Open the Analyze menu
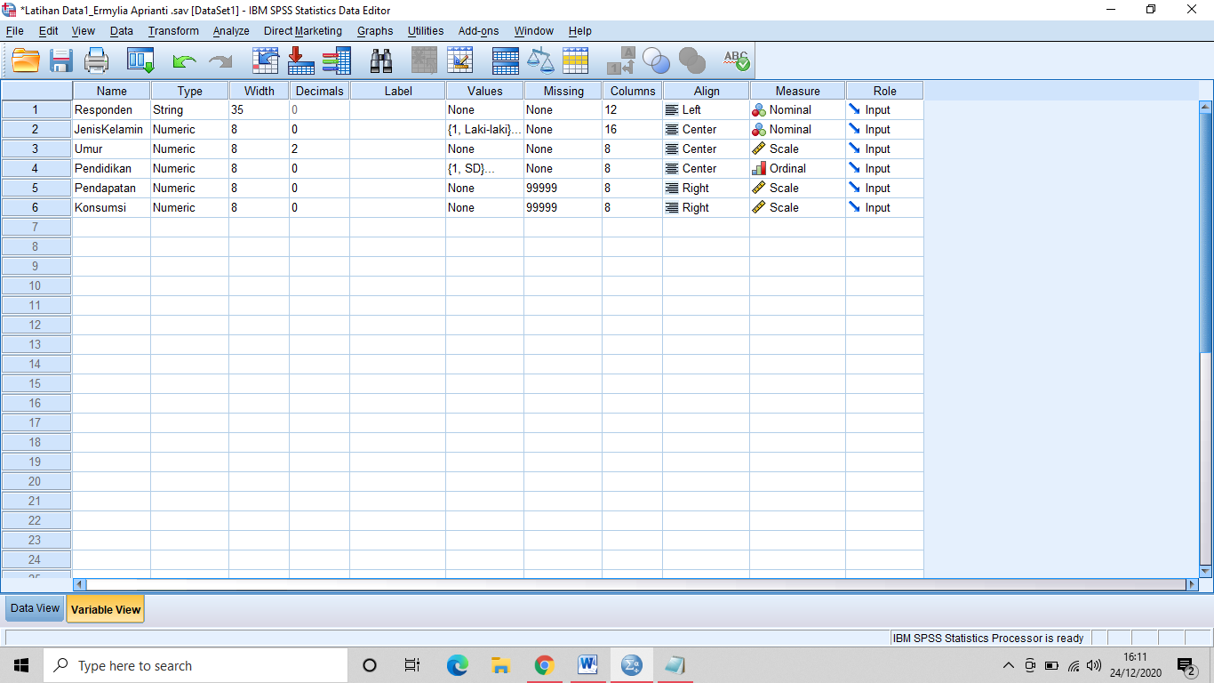1214x683 pixels. click(x=230, y=31)
